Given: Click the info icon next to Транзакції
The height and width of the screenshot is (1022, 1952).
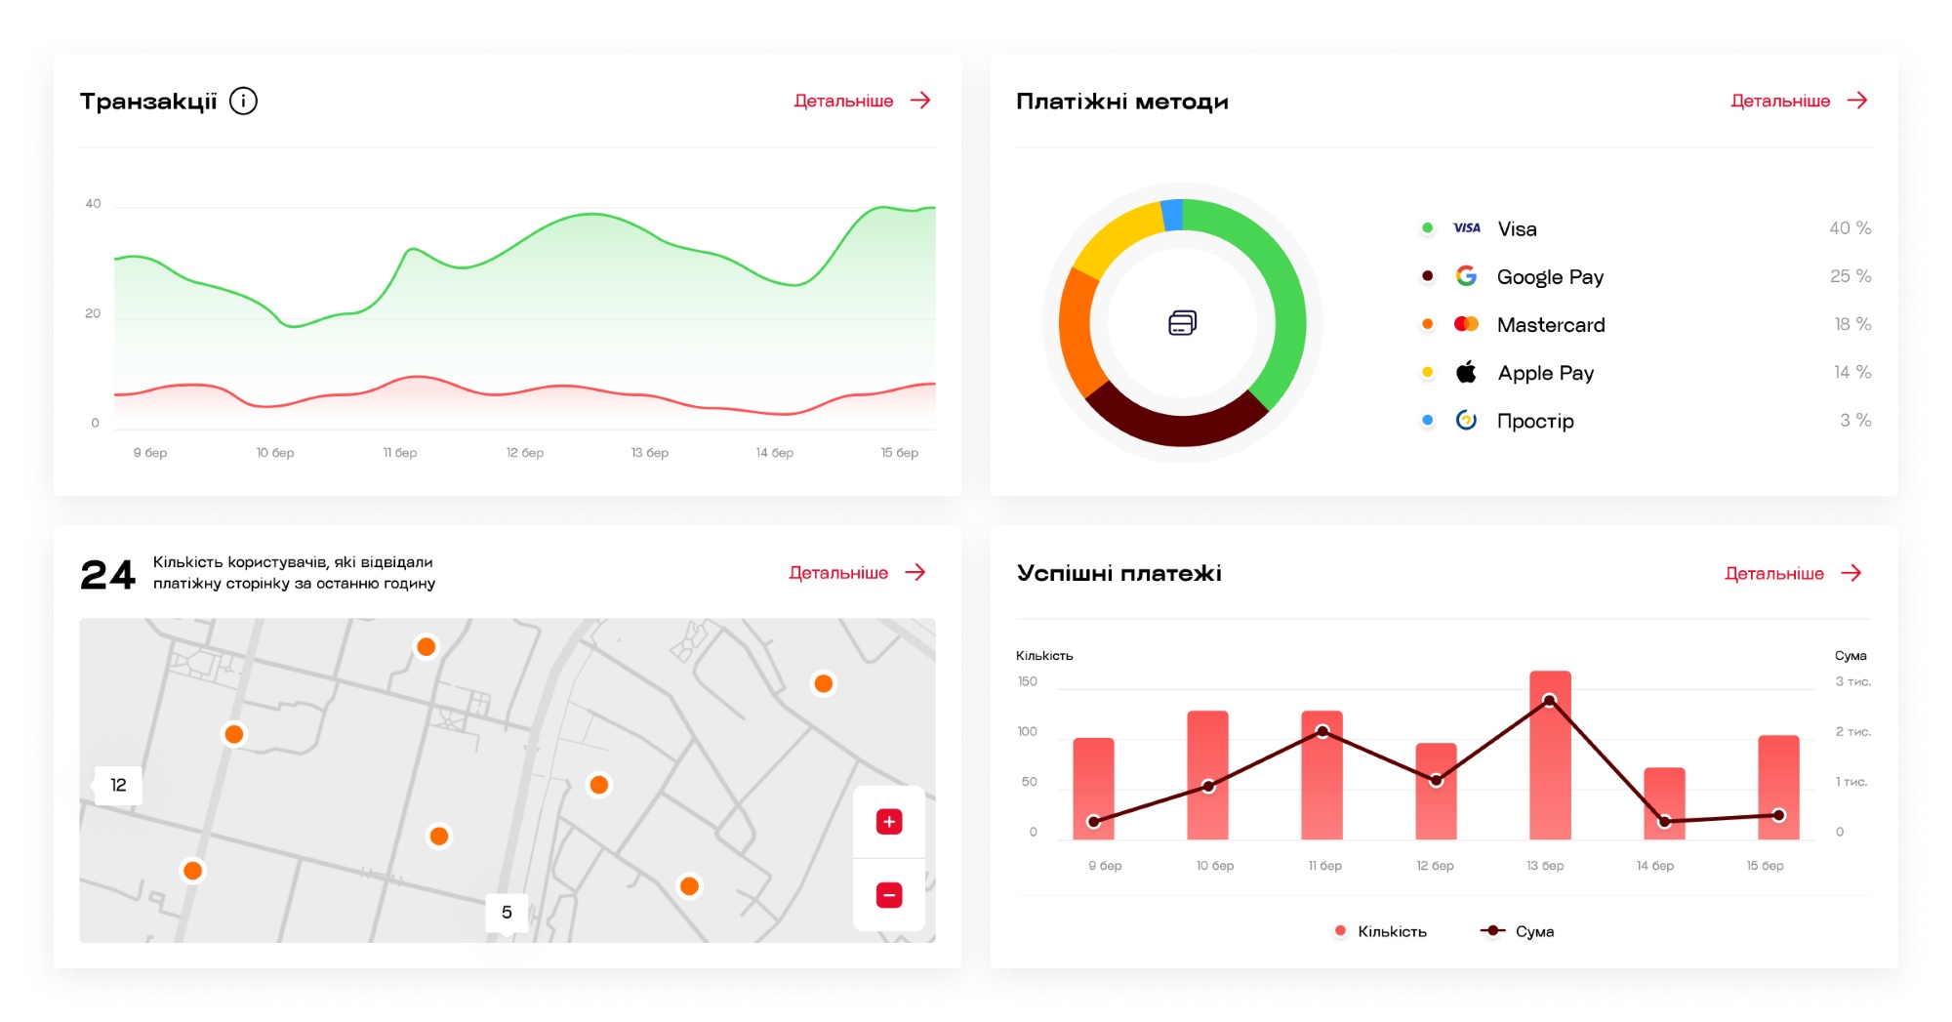Looking at the screenshot, I should 243,101.
